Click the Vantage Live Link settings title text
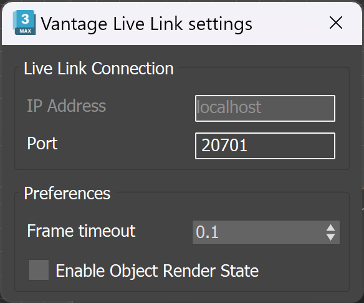This screenshot has width=364, height=303. [x=146, y=24]
